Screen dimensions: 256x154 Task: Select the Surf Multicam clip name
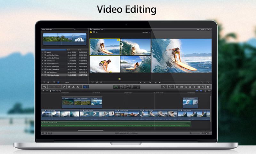pos(52,72)
